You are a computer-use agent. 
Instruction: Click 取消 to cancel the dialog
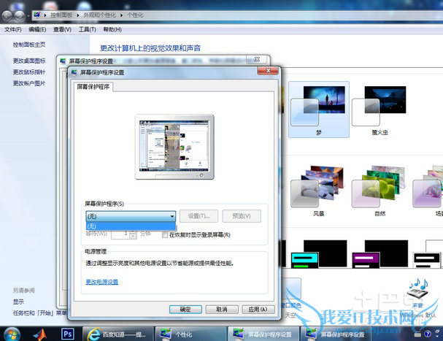click(222, 310)
